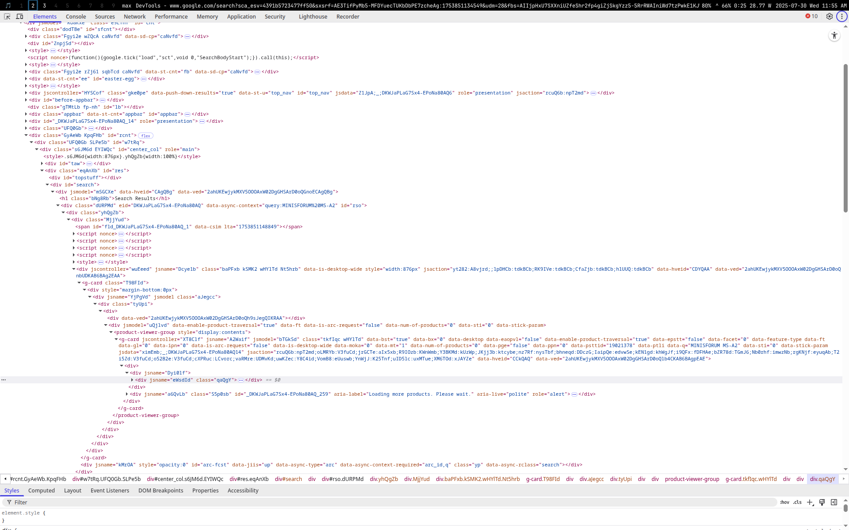The height and width of the screenshot is (530, 849).
Task: Click the music note icon in the system bar
Action: [x=8, y=6]
